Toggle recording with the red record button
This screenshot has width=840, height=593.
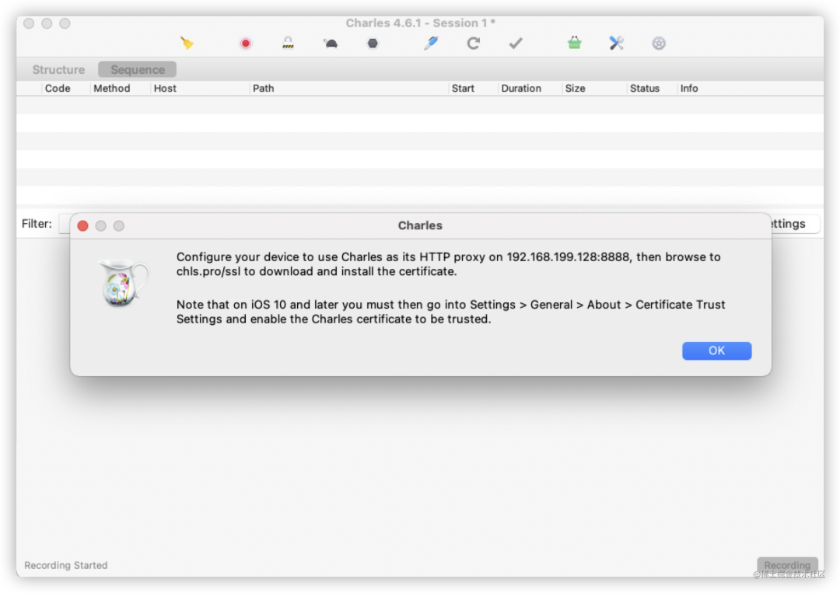[245, 44]
